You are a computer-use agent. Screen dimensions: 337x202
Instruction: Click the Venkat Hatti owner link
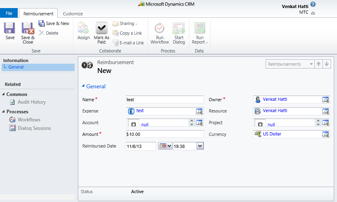[x=275, y=99]
